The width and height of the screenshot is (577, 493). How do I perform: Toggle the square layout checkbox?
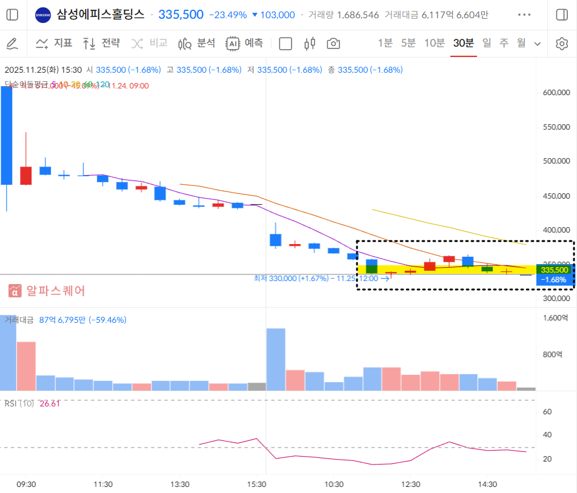pyautogui.click(x=285, y=44)
